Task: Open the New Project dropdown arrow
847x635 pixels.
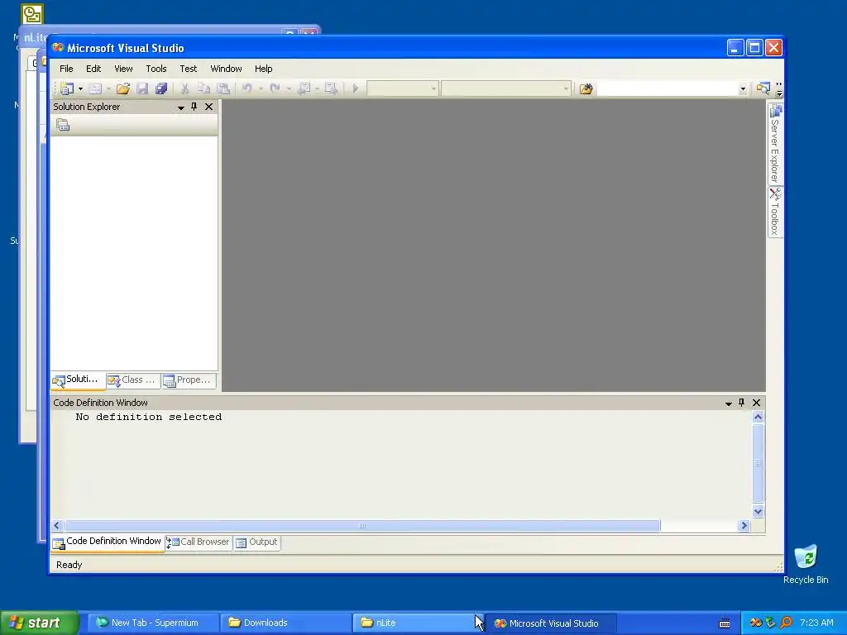Action: (x=80, y=88)
